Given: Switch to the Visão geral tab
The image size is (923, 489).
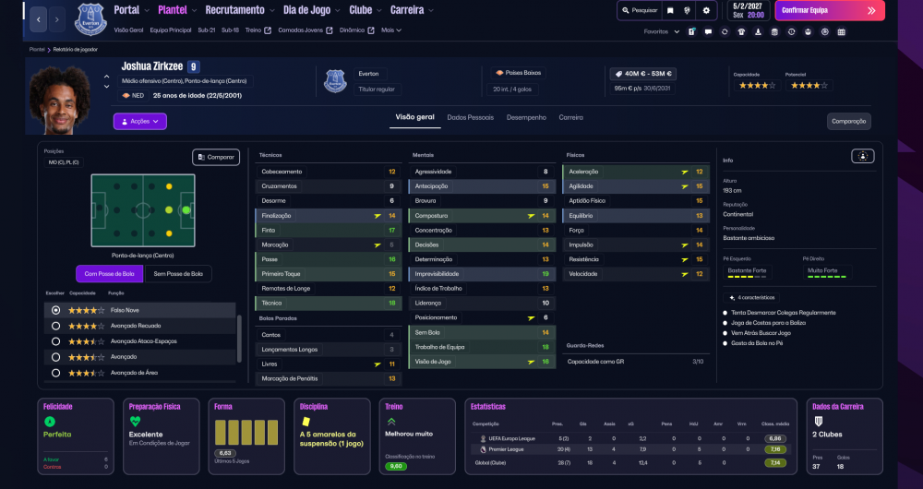Looking at the screenshot, I should [415, 118].
